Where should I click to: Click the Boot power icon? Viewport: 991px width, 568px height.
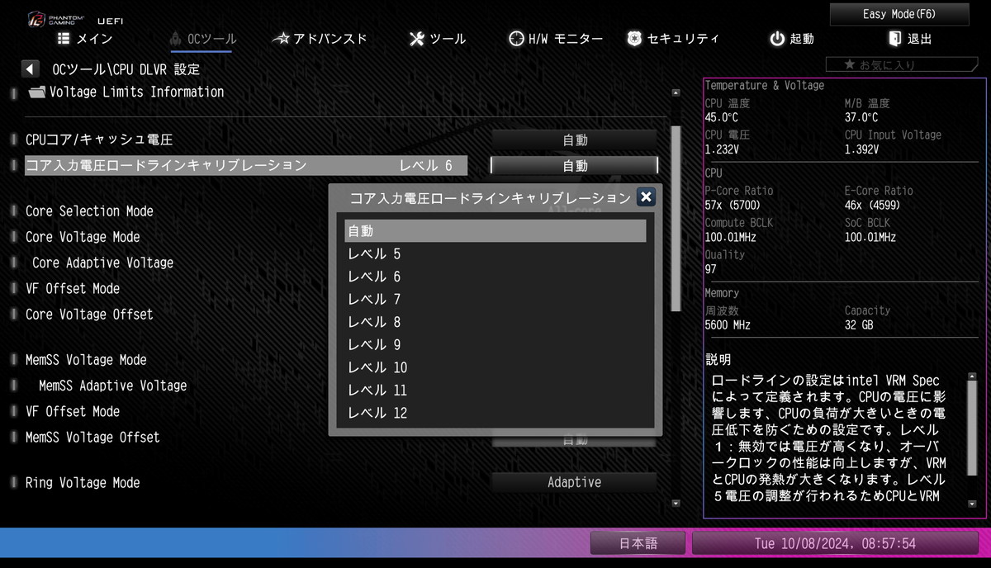(x=777, y=38)
